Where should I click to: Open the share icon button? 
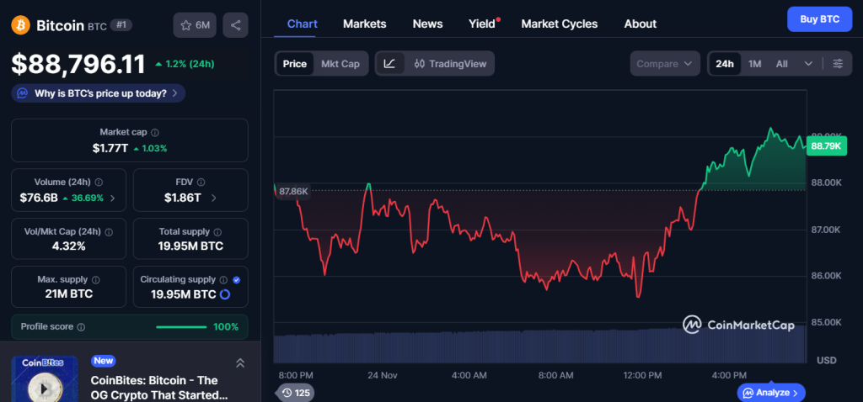[236, 25]
